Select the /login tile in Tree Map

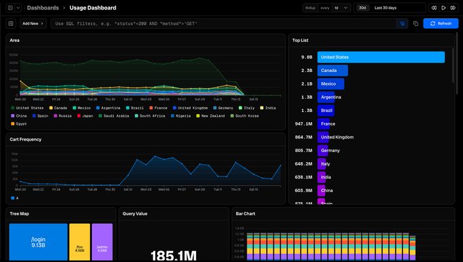point(38,242)
